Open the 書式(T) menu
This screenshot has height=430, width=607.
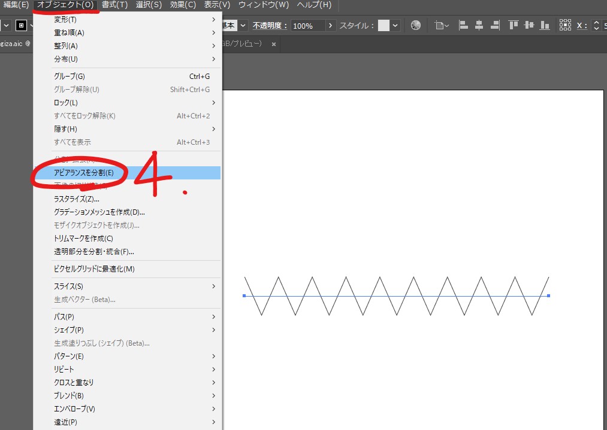coord(114,5)
